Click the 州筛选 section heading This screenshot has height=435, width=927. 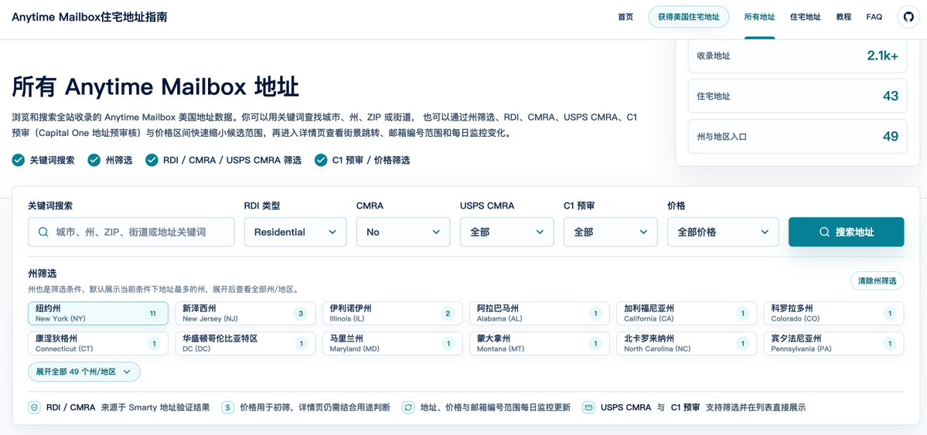(42, 274)
